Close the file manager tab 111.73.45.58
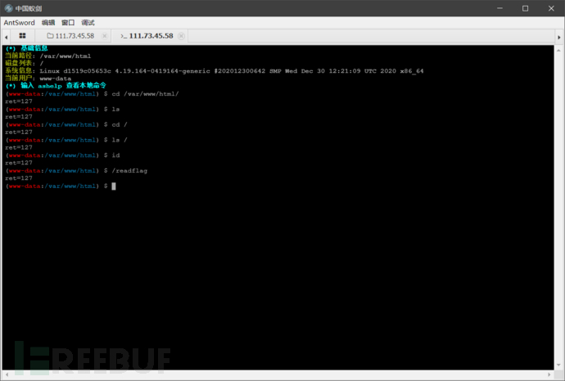This screenshot has height=381, width=565. [105, 36]
